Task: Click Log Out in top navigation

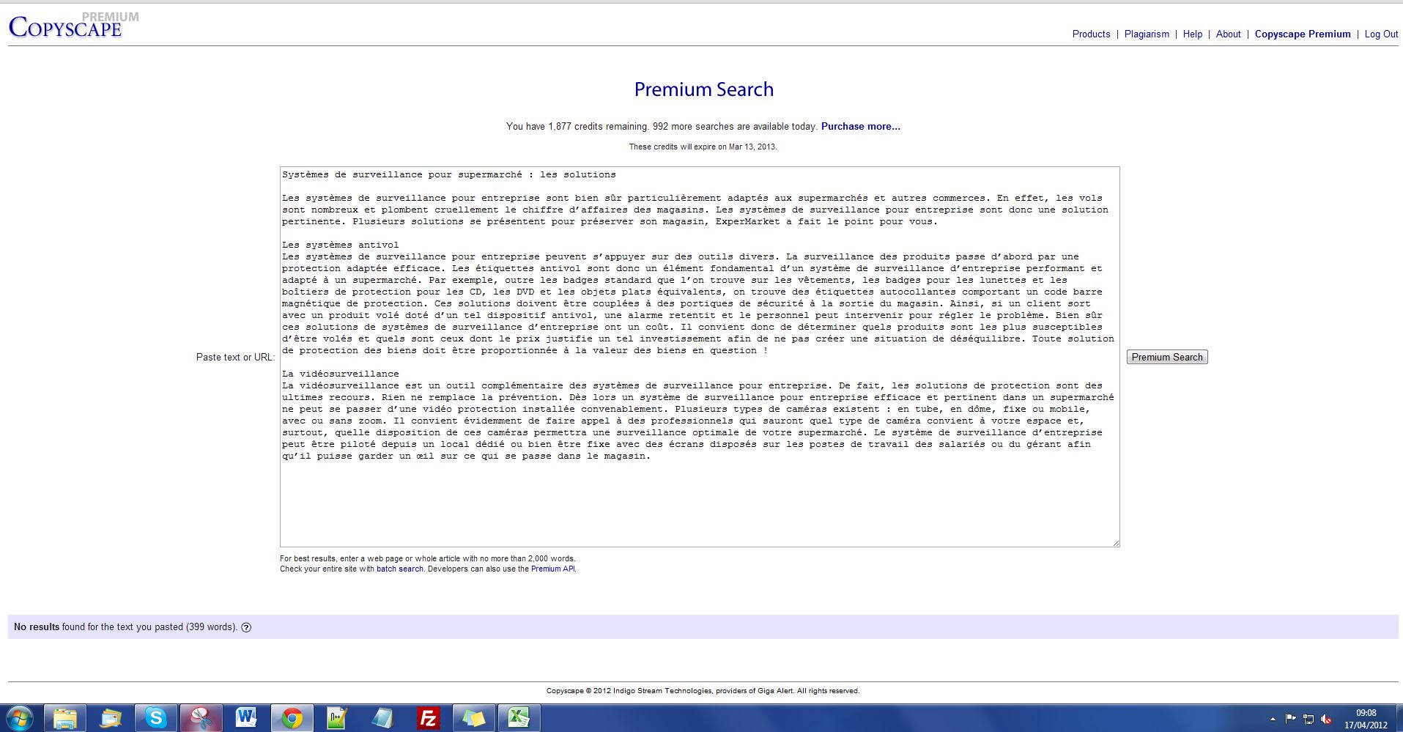Action: pyautogui.click(x=1381, y=34)
